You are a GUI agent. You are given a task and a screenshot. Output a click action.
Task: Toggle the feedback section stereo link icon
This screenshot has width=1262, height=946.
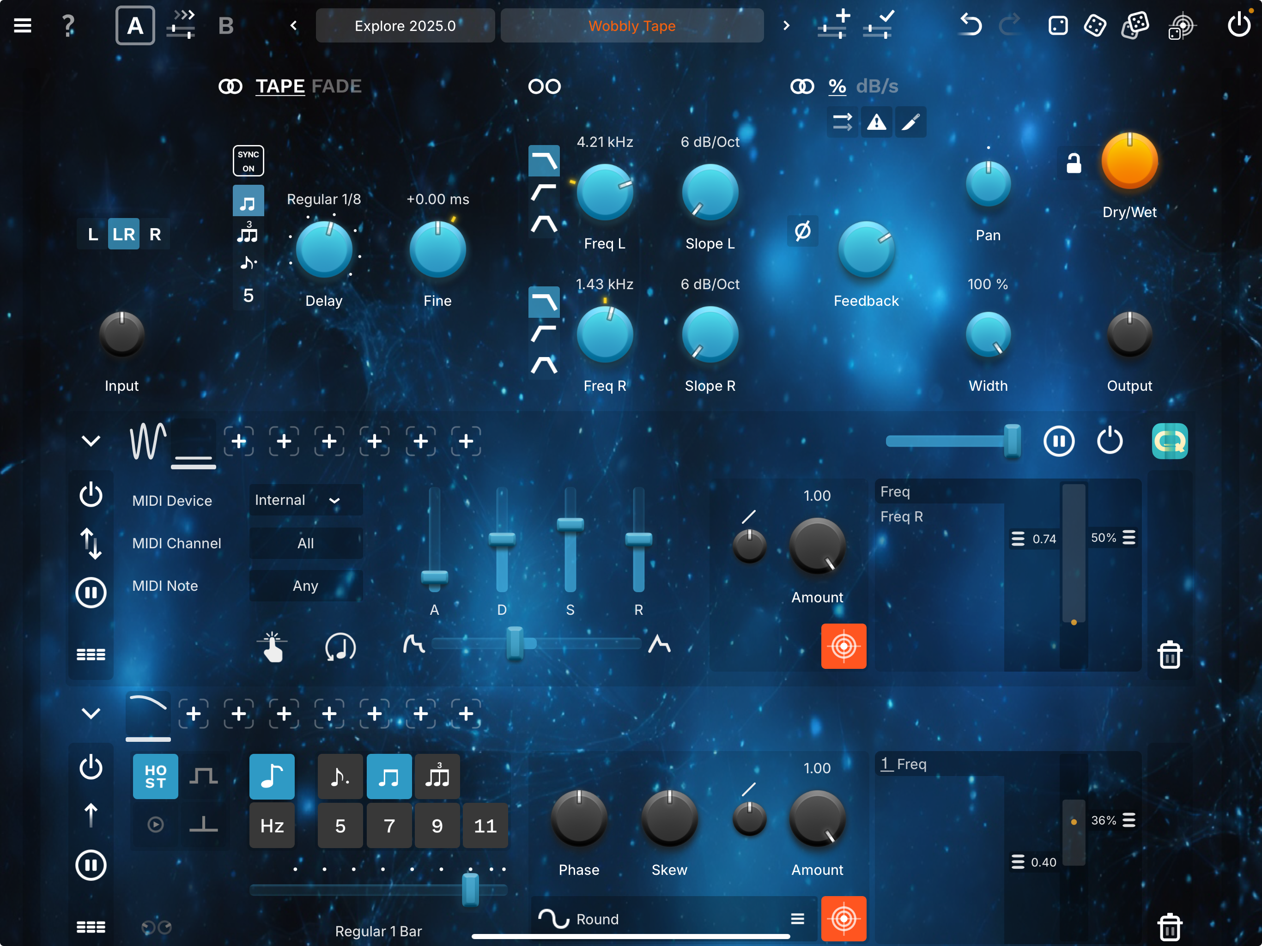coord(802,86)
